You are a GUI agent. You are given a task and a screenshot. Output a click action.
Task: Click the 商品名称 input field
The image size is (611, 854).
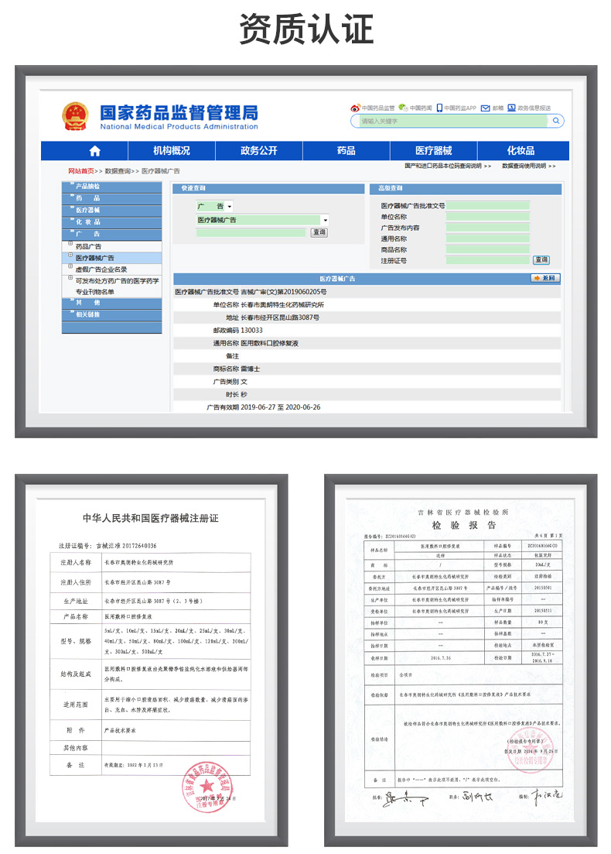point(487,249)
